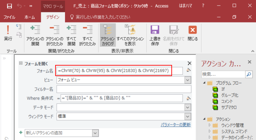Click the システム コマンド folder icon

[x=215, y=131]
